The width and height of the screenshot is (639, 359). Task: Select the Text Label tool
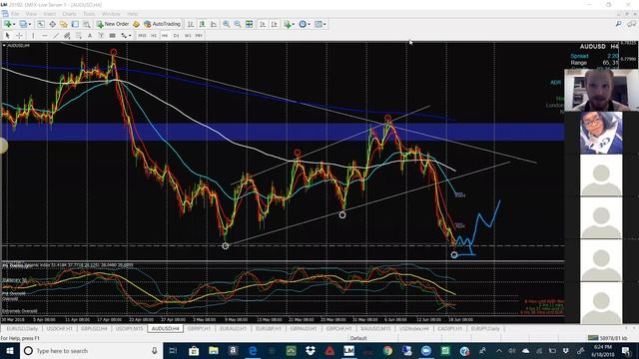[x=101, y=36]
